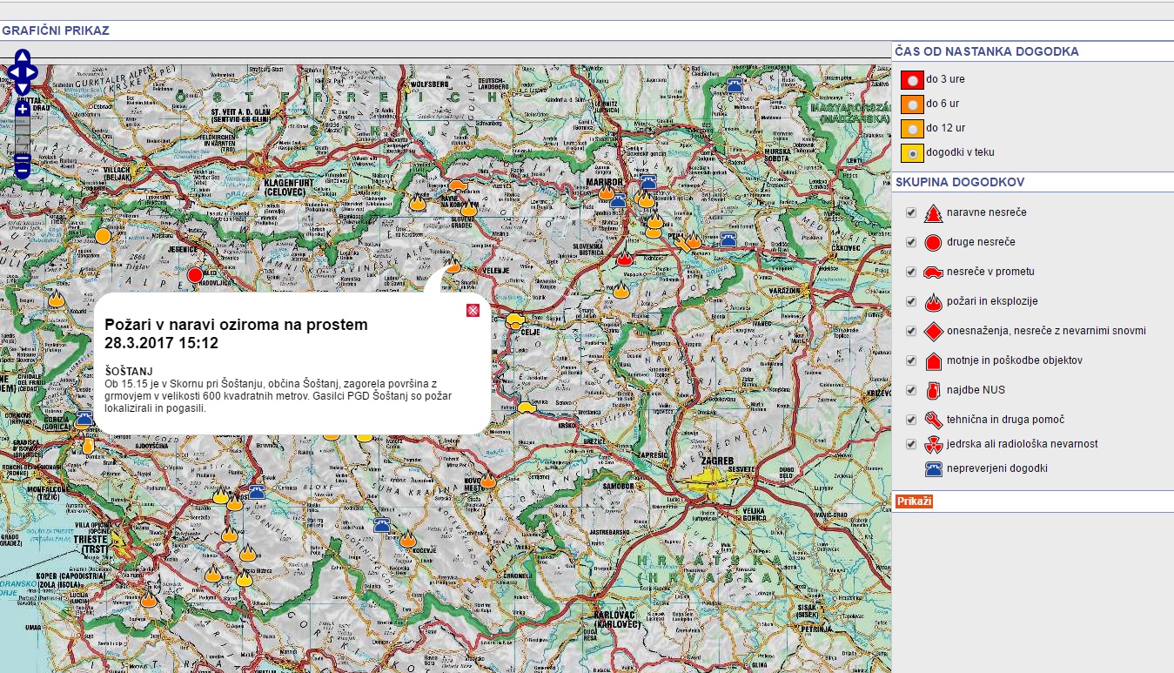Disable 'onesnaženja, nesreče z nevarnimi snovmi' checkbox
This screenshot has height=673, width=1174.
(911, 331)
